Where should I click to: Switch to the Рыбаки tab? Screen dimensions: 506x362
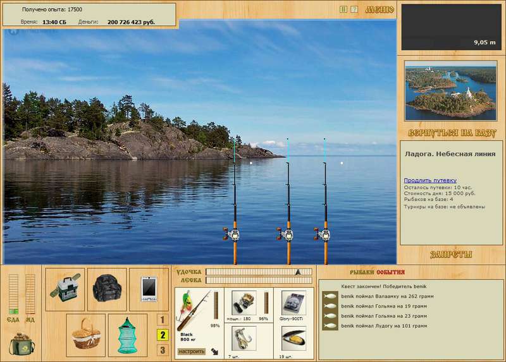point(362,272)
